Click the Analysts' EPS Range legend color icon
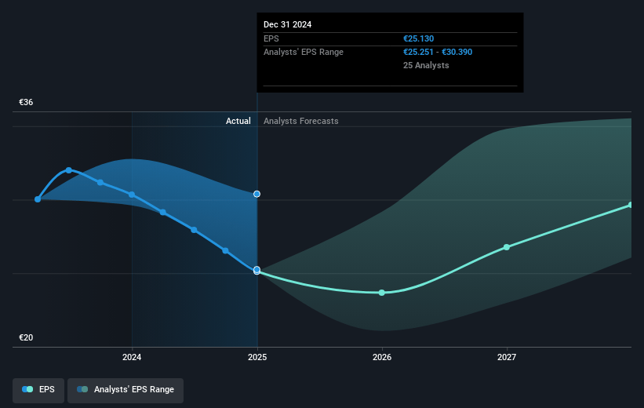Image resolution: width=644 pixels, height=408 pixels. (82, 389)
